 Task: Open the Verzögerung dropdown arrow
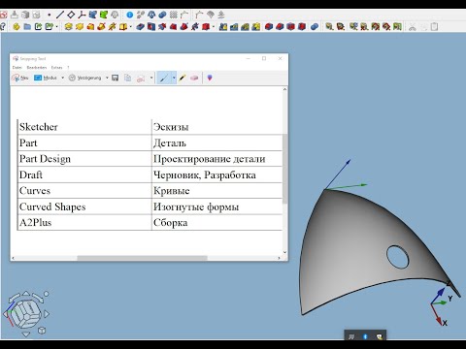(x=107, y=78)
